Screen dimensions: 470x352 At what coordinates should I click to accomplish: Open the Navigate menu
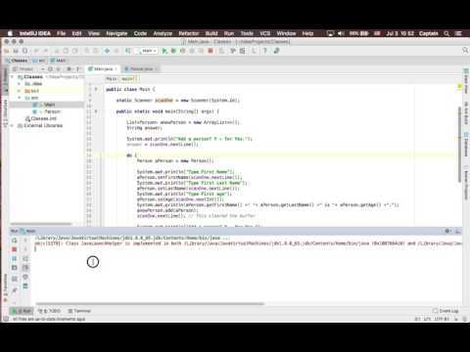pos(117,33)
